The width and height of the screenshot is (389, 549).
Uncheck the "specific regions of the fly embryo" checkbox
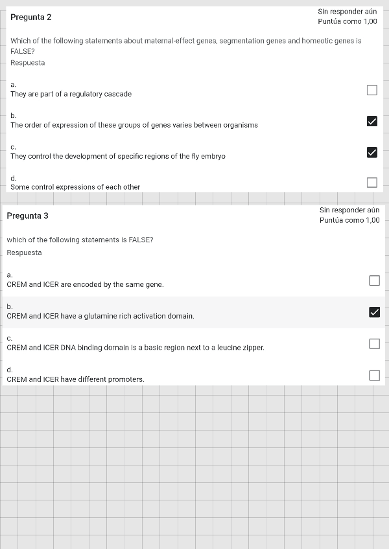click(371, 152)
